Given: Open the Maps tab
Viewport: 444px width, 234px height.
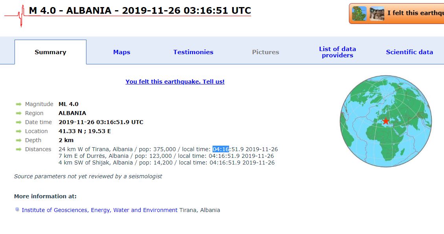Looking at the screenshot, I should 122,52.
